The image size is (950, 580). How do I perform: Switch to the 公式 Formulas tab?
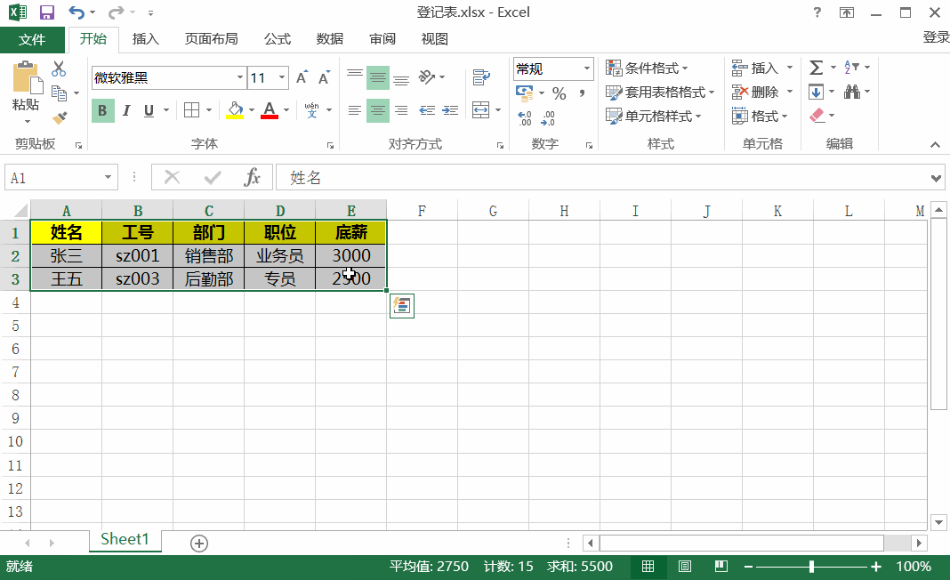click(278, 39)
